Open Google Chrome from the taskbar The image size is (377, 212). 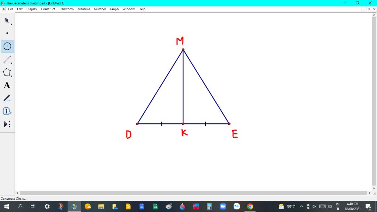coord(250,206)
